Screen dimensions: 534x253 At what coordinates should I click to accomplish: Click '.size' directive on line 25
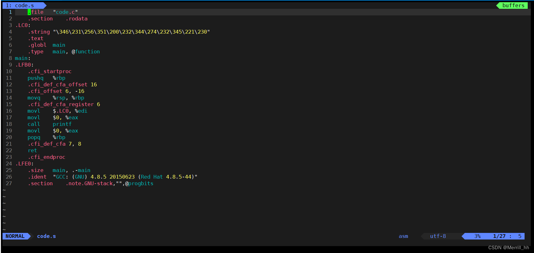[36, 170]
